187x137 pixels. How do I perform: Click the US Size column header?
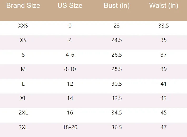(x=70, y=6)
